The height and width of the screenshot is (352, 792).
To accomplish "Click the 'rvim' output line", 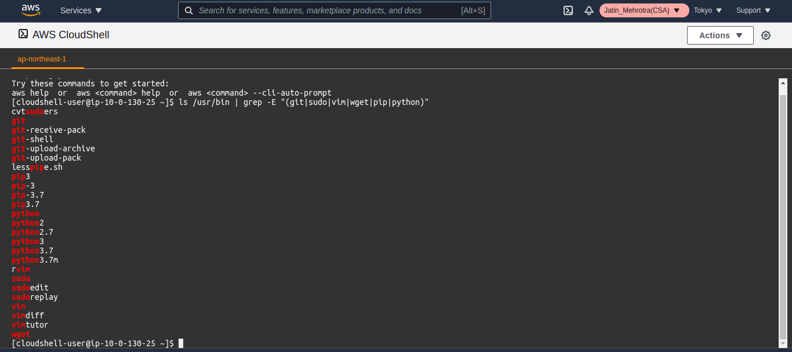I will pyautogui.click(x=21, y=269).
